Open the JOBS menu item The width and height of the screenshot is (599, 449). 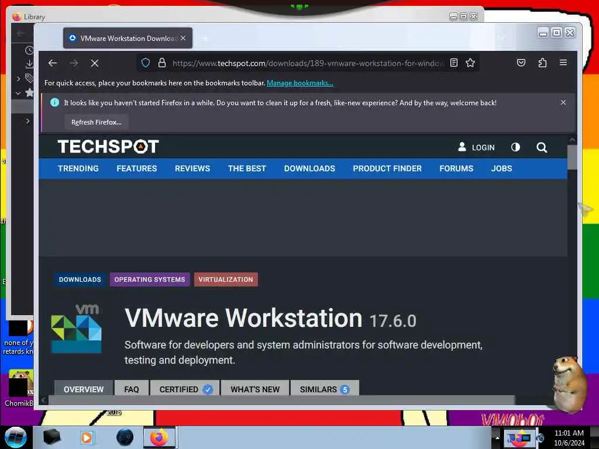501,168
